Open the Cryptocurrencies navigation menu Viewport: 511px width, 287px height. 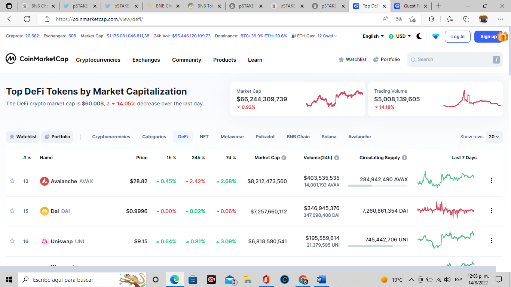coord(98,60)
